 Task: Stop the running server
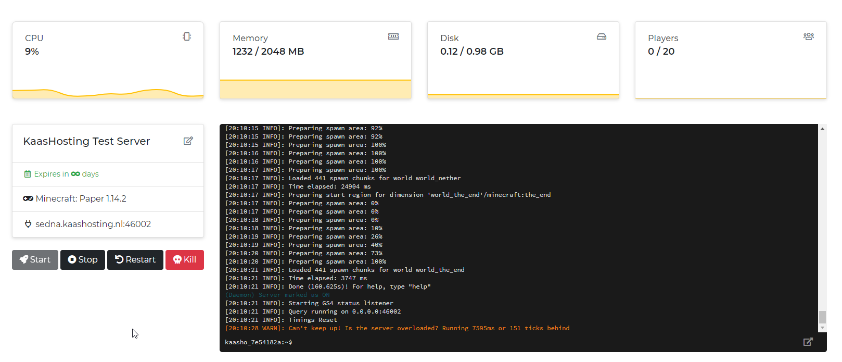[83, 259]
